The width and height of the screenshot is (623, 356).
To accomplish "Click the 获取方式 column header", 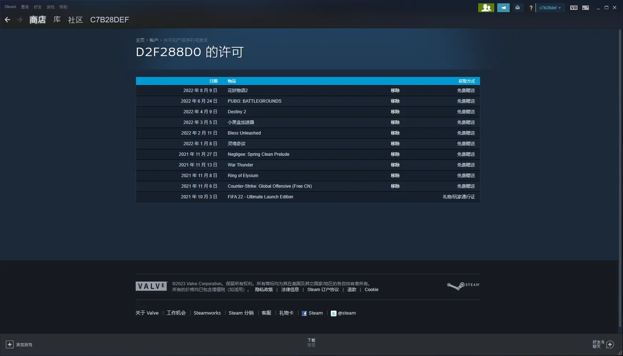I will tap(467, 81).
